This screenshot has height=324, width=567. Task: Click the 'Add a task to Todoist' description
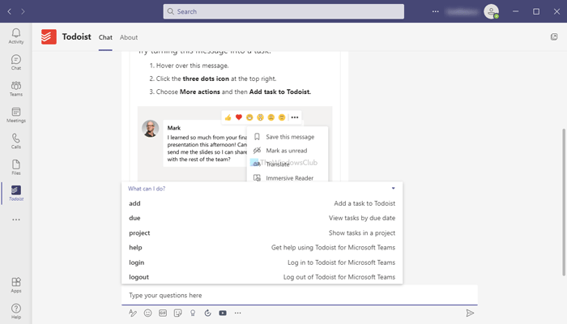pyautogui.click(x=364, y=203)
